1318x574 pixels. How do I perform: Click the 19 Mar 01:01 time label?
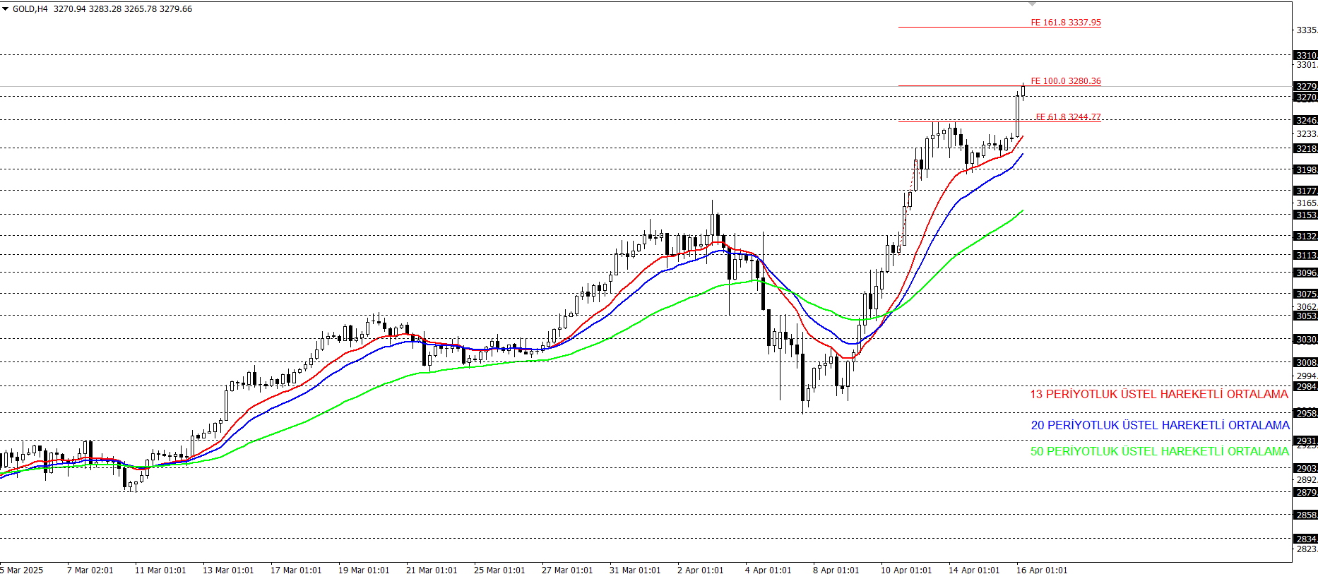364,570
